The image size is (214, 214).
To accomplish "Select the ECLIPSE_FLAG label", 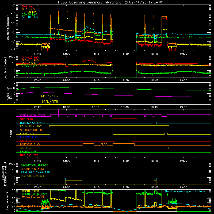I will (29, 137).
